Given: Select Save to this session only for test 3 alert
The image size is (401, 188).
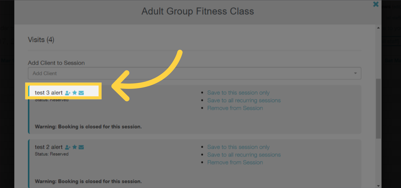Looking at the screenshot, I should (x=238, y=92).
